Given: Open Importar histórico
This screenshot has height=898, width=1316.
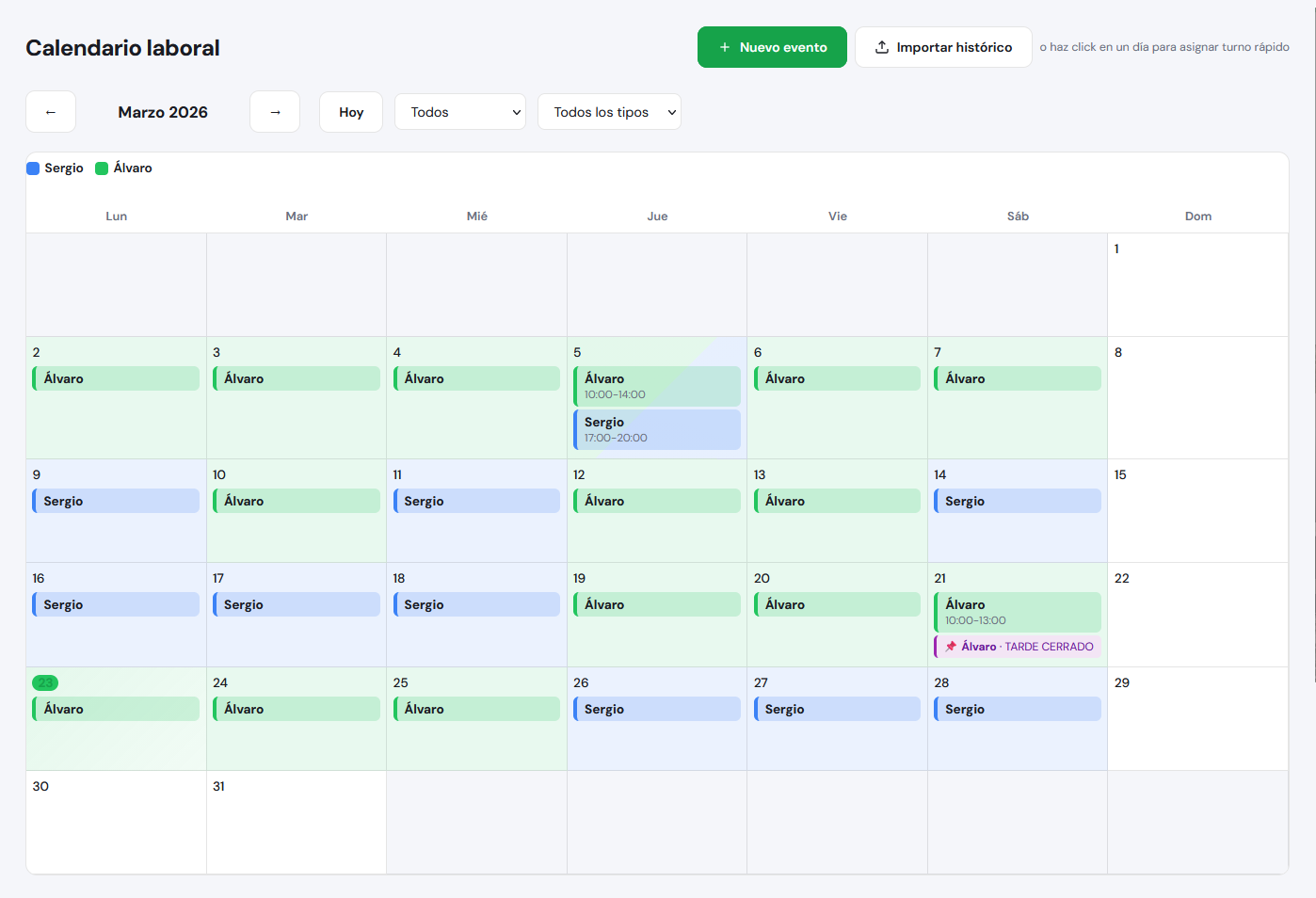Looking at the screenshot, I should tap(942, 47).
